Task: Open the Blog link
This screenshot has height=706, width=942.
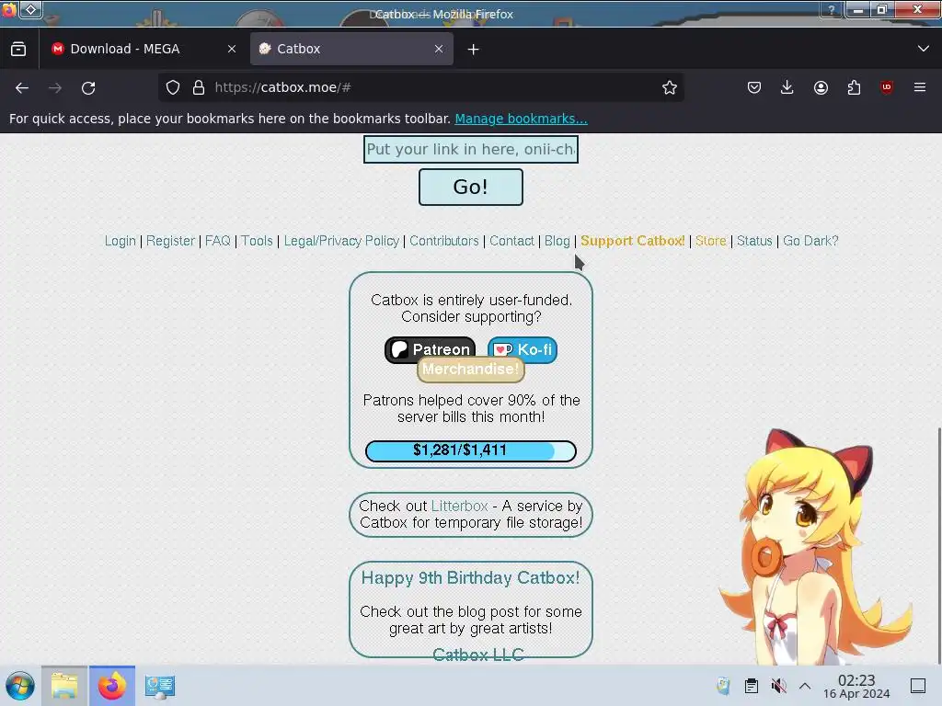Action: click(x=557, y=241)
